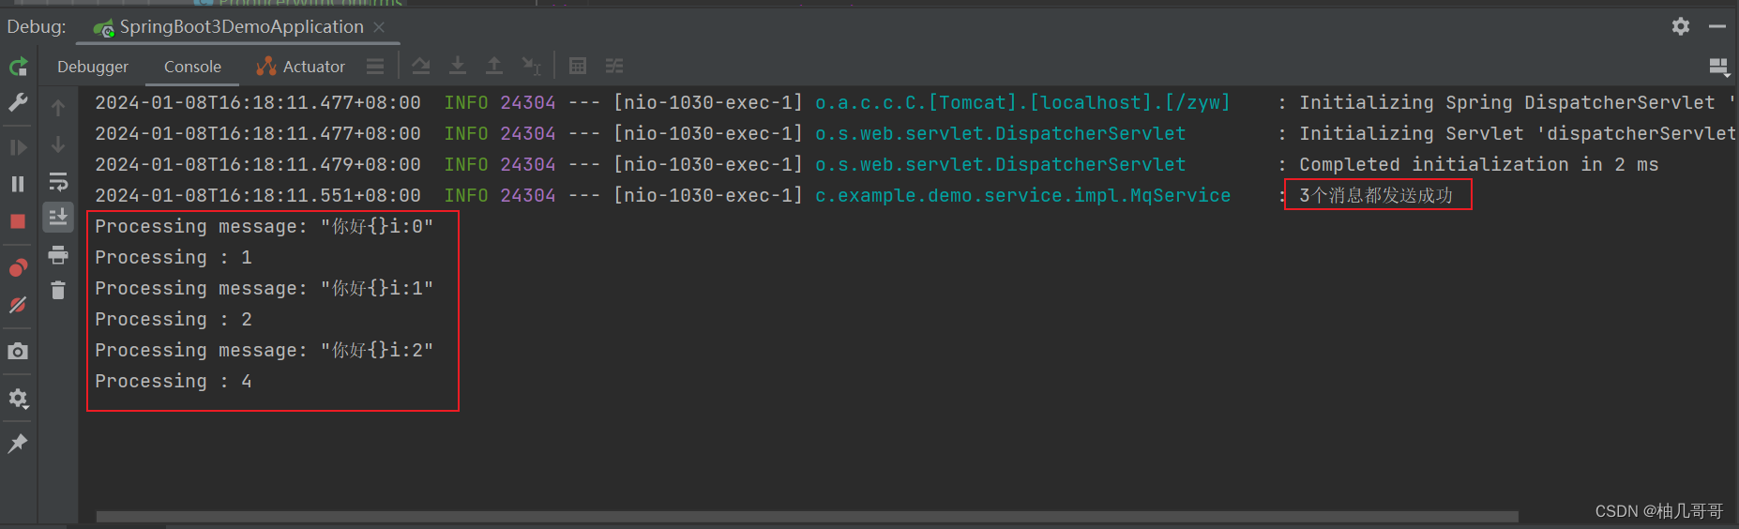The width and height of the screenshot is (1739, 529).
Task: Click the Resume Program icon
Action: tap(18, 147)
